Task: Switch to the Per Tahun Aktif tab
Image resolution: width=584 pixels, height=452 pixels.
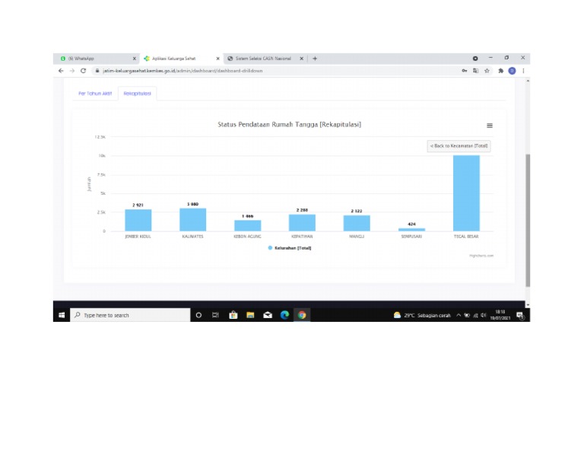Action: 95,94
